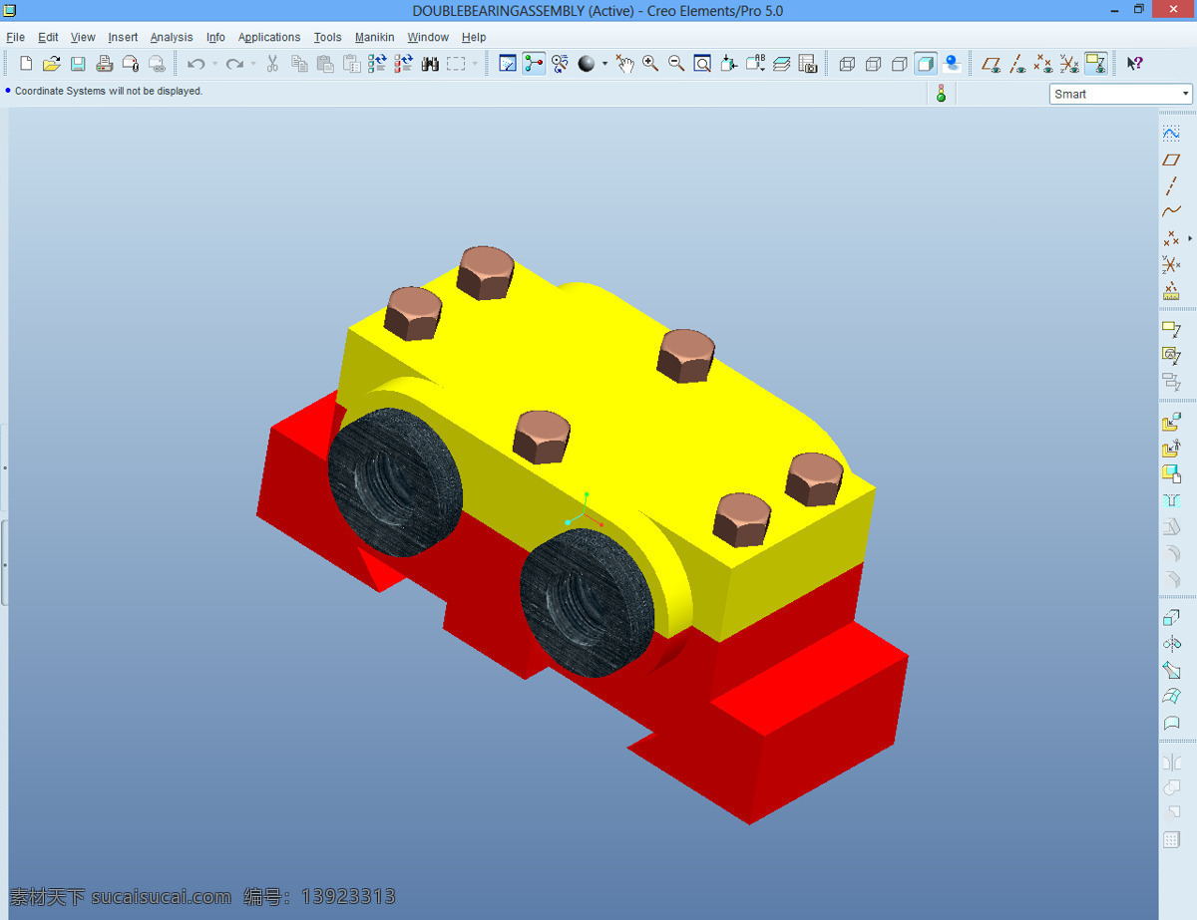Click the Undo arrow in toolbar
1197x920 pixels.
pyautogui.click(x=197, y=64)
